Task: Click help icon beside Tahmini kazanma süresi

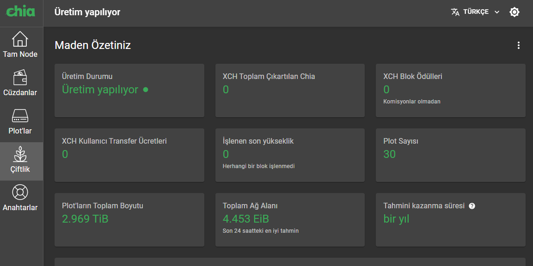Action: (x=472, y=206)
